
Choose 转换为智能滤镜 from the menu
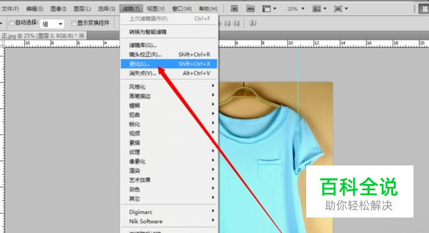click(169, 32)
